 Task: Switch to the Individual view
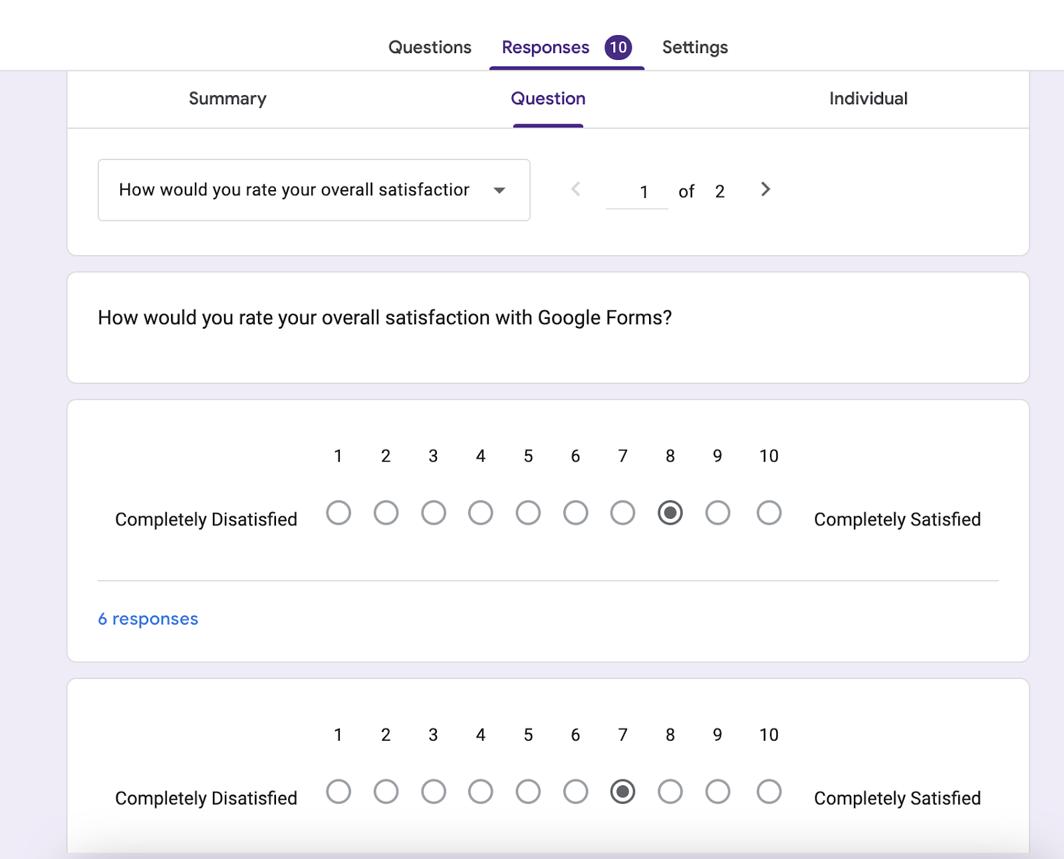tap(868, 99)
